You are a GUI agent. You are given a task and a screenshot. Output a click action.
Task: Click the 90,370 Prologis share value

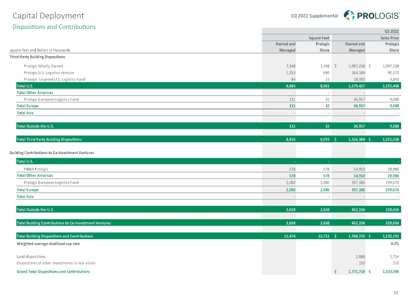[x=393, y=73]
